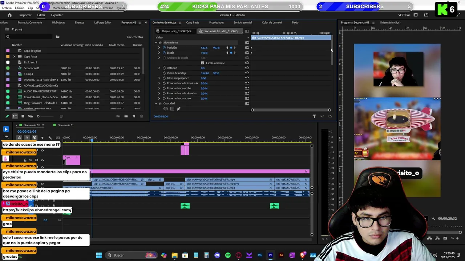Switch project panel to icon view
The width and height of the screenshot is (465, 261).
click(x=23, y=116)
